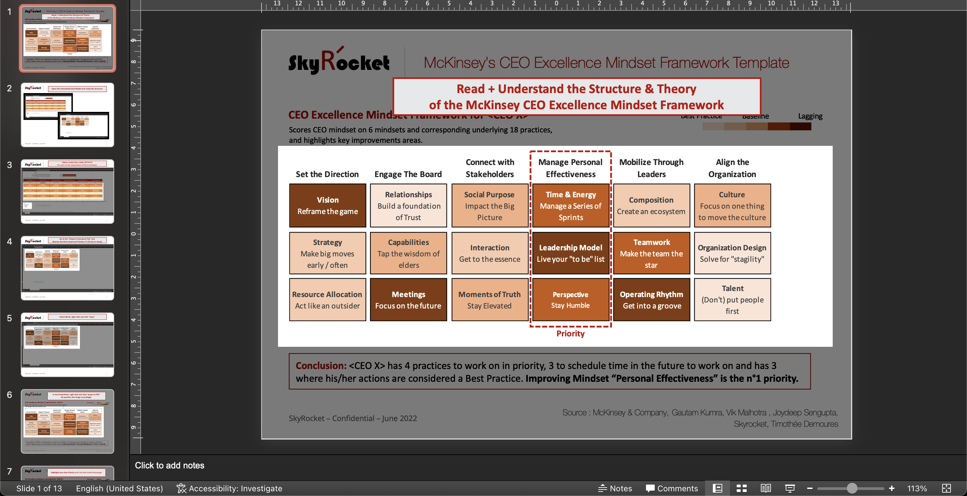Click the red 'Priority' label
The width and height of the screenshot is (967, 496).
click(x=570, y=333)
